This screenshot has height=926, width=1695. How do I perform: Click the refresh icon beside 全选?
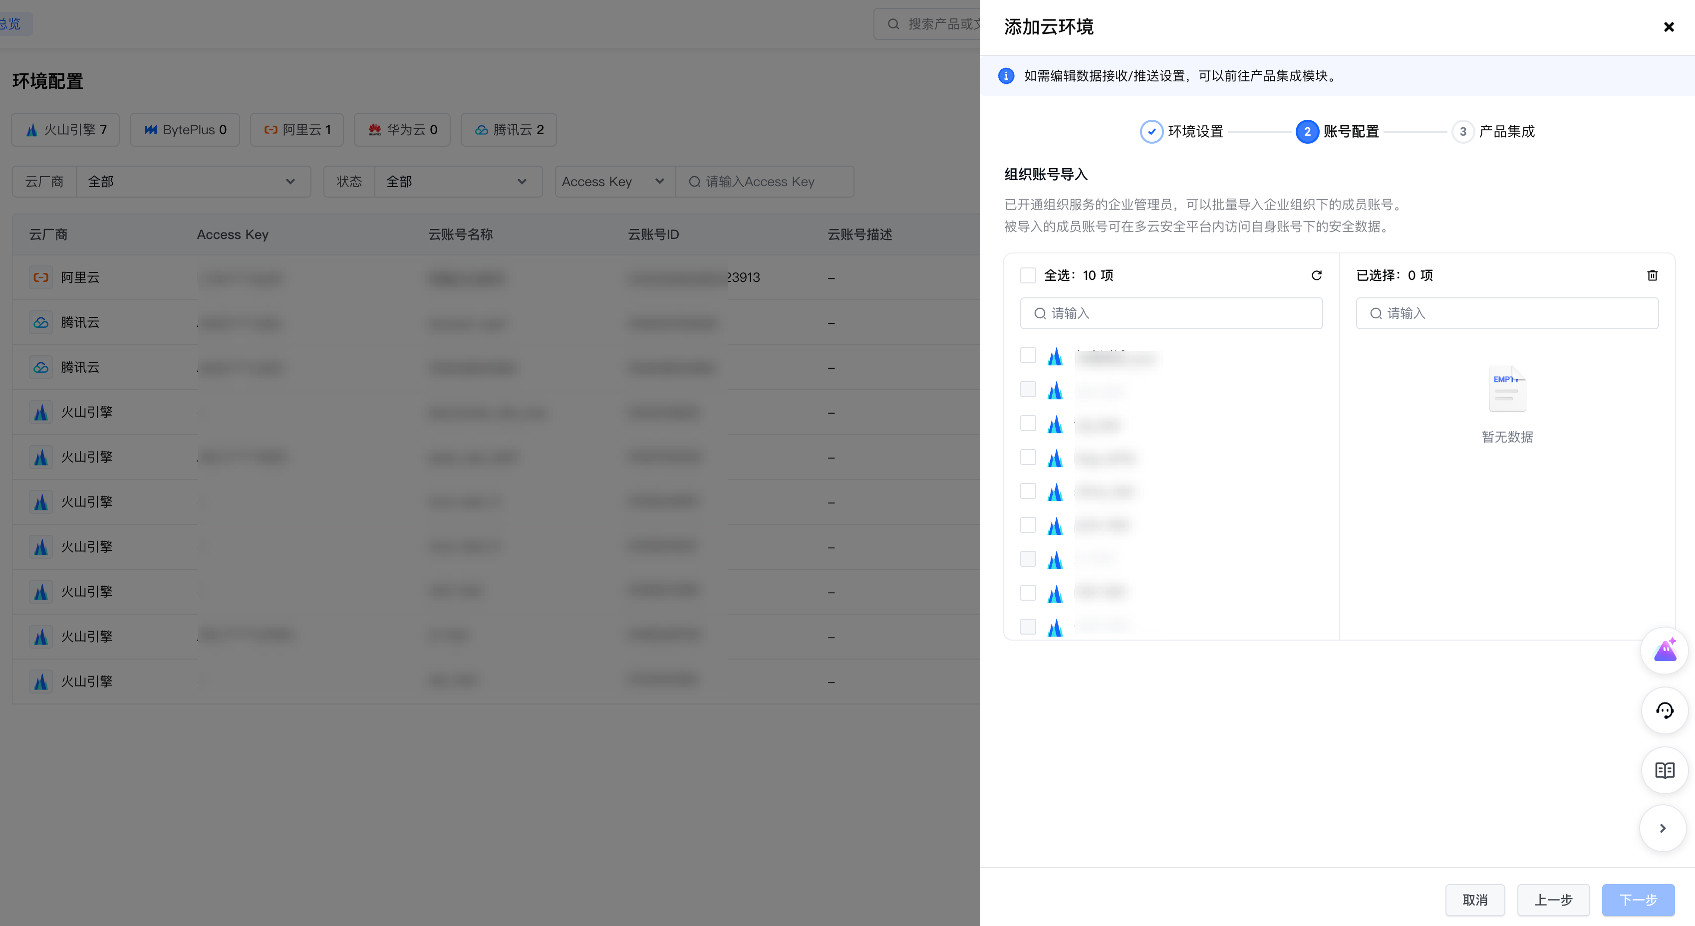tap(1316, 275)
